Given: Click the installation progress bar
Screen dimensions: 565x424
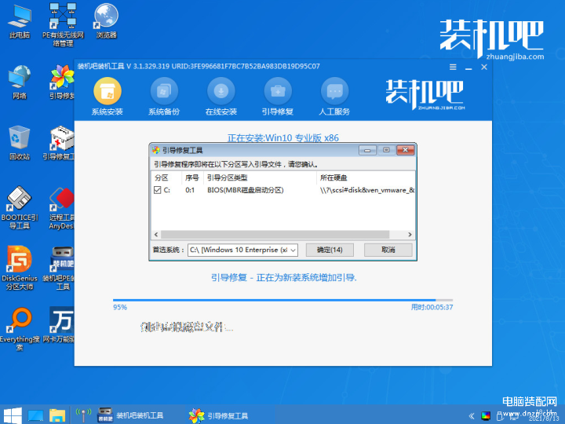Looking at the screenshot, I should pos(282,300).
